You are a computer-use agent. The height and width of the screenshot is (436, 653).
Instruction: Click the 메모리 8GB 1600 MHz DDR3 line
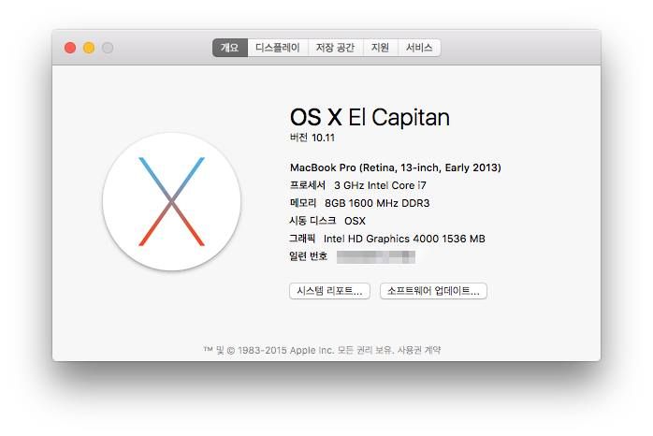(360, 203)
